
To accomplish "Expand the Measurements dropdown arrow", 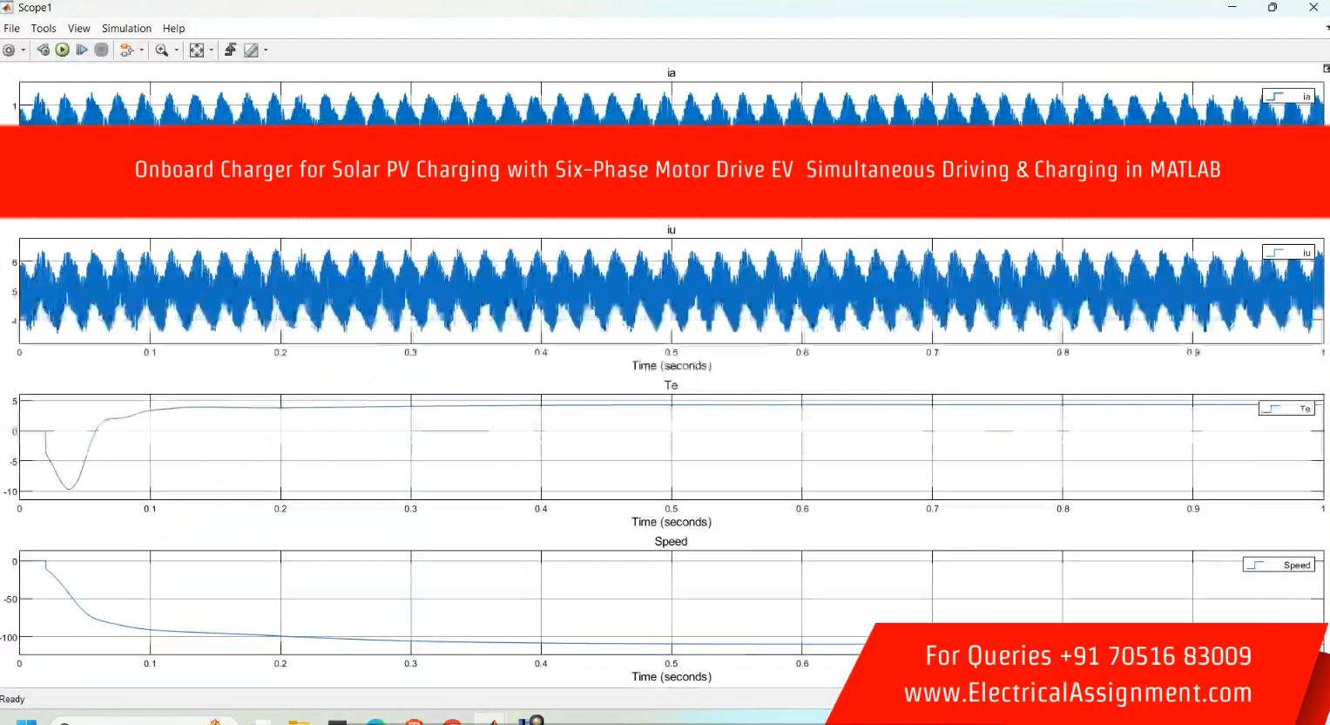I will point(266,51).
